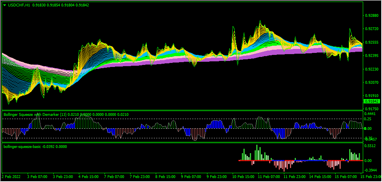Click the 0.25 level label in Demarker panel
Viewport: 382px width, 182px height.
(368, 119)
